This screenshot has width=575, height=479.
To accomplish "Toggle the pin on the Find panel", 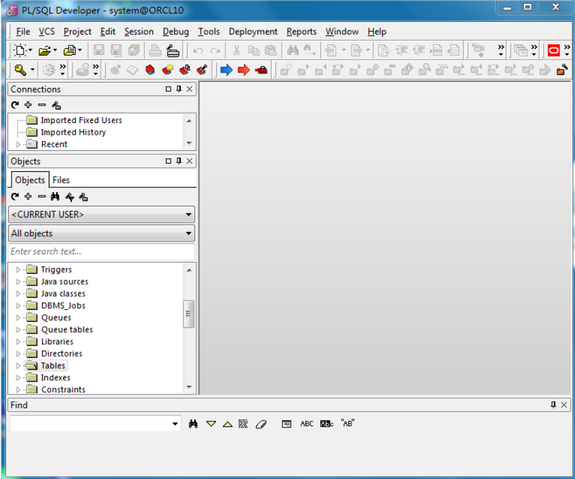I will coord(553,405).
